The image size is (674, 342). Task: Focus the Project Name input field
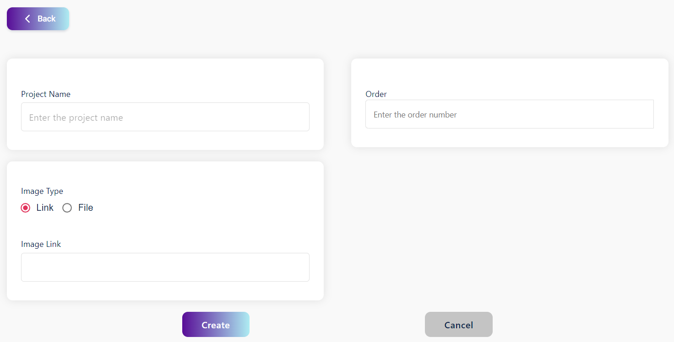(165, 117)
